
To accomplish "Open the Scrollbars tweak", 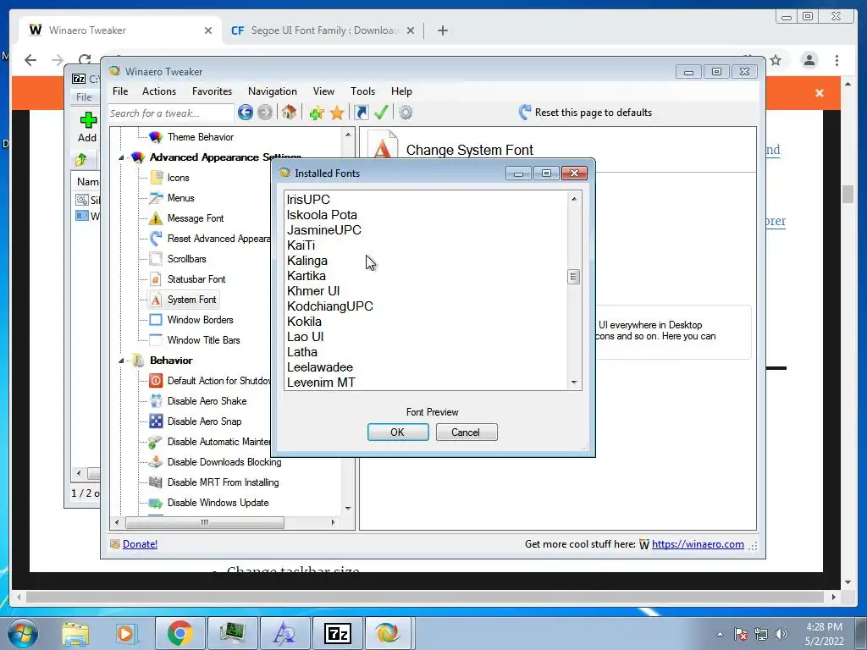I will click(187, 259).
